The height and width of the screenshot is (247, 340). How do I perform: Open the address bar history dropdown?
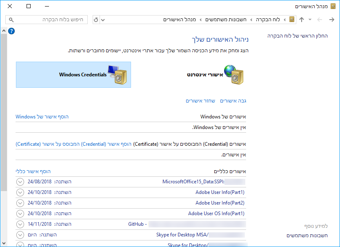103,20
